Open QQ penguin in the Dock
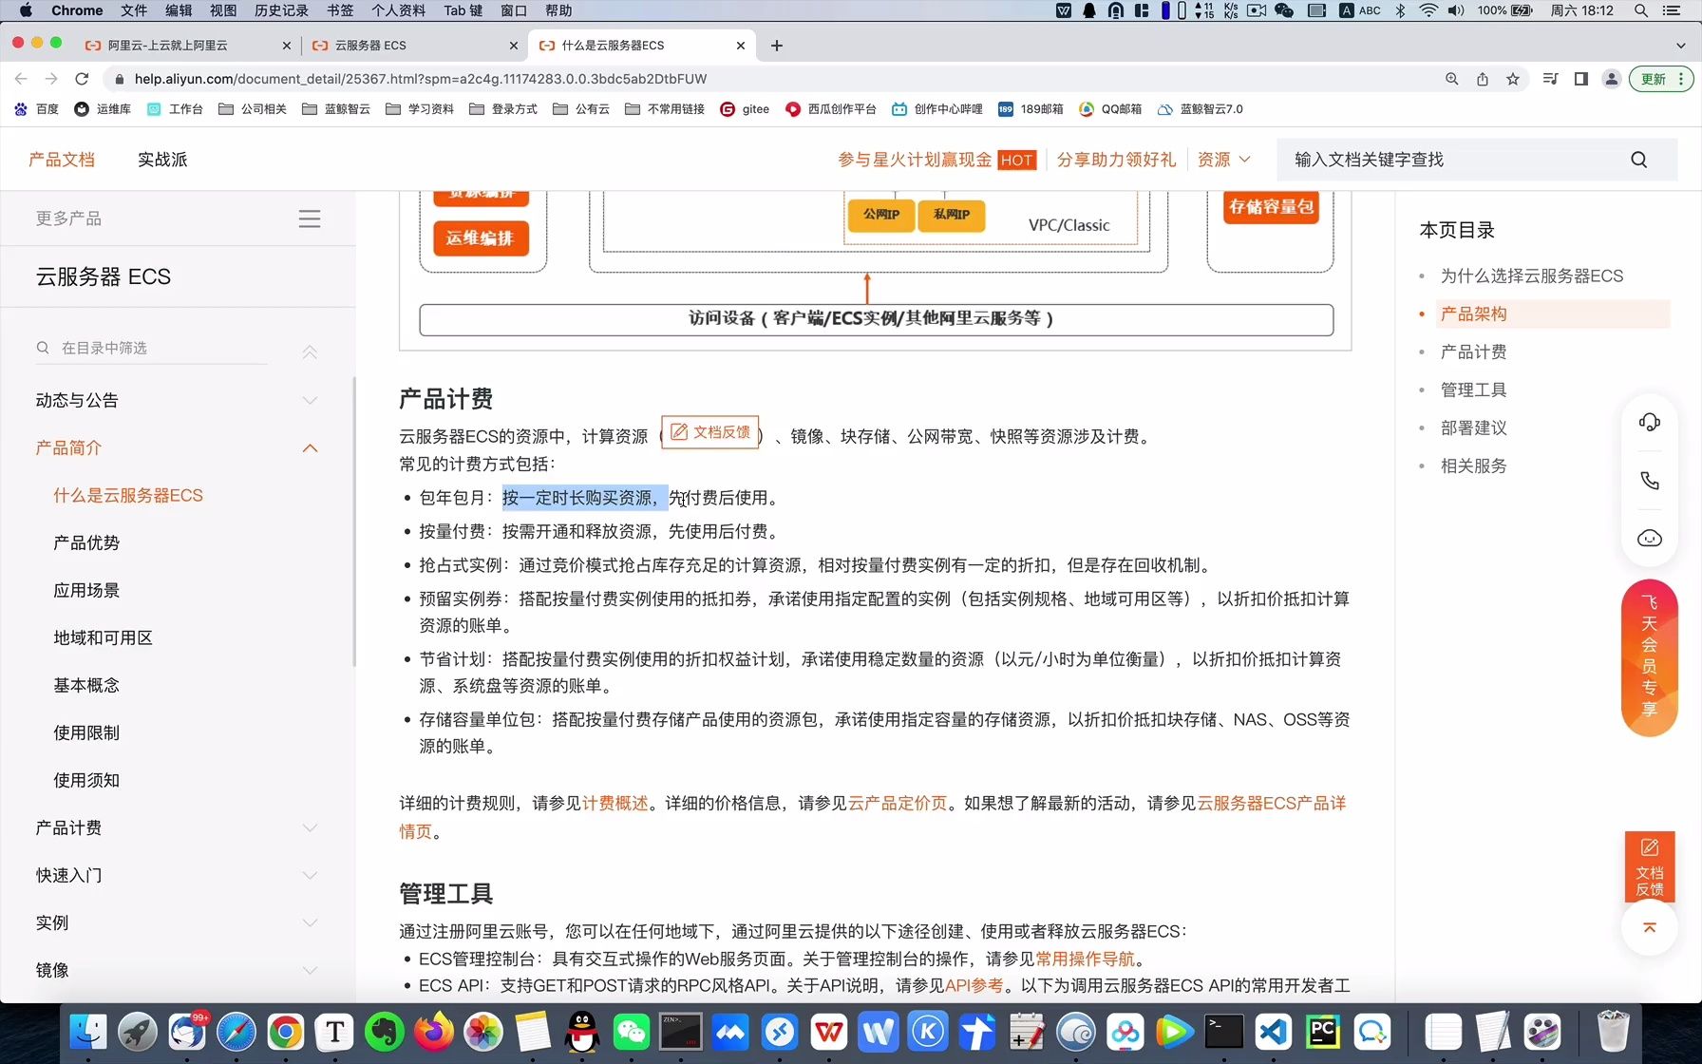 pyautogui.click(x=582, y=1032)
